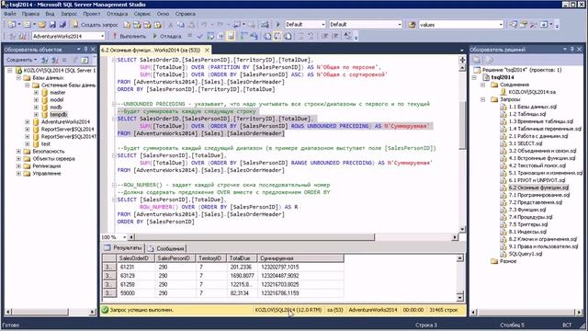Click Отладка debug button in toolbar
This screenshot has height=331, width=588.
167,36
